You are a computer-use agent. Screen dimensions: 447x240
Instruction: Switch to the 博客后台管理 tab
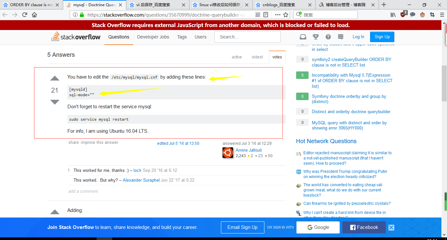point(347,5)
